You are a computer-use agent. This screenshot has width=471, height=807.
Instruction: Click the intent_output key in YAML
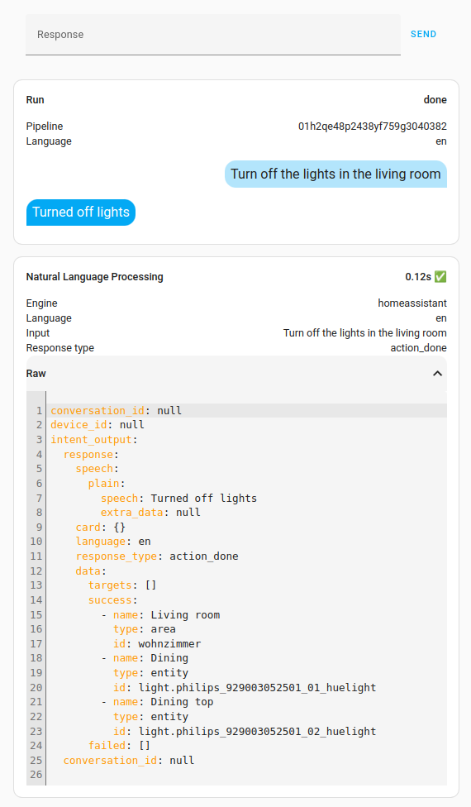[91, 440]
